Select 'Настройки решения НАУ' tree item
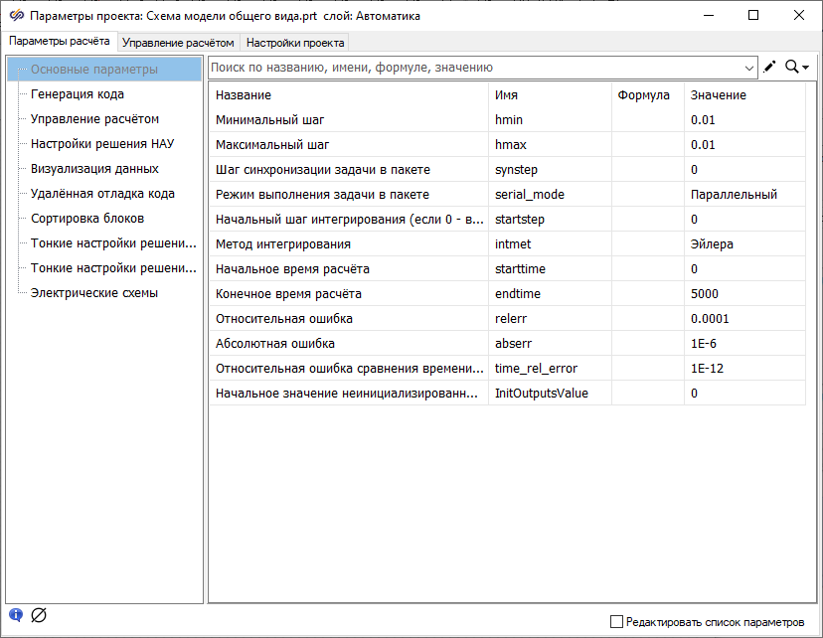The height and width of the screenshot is (638, 823). [x=101, y=144]
